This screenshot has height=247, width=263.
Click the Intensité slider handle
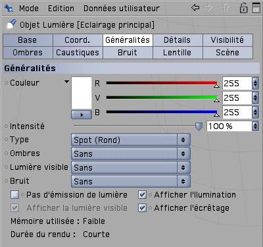pos(199,126)
